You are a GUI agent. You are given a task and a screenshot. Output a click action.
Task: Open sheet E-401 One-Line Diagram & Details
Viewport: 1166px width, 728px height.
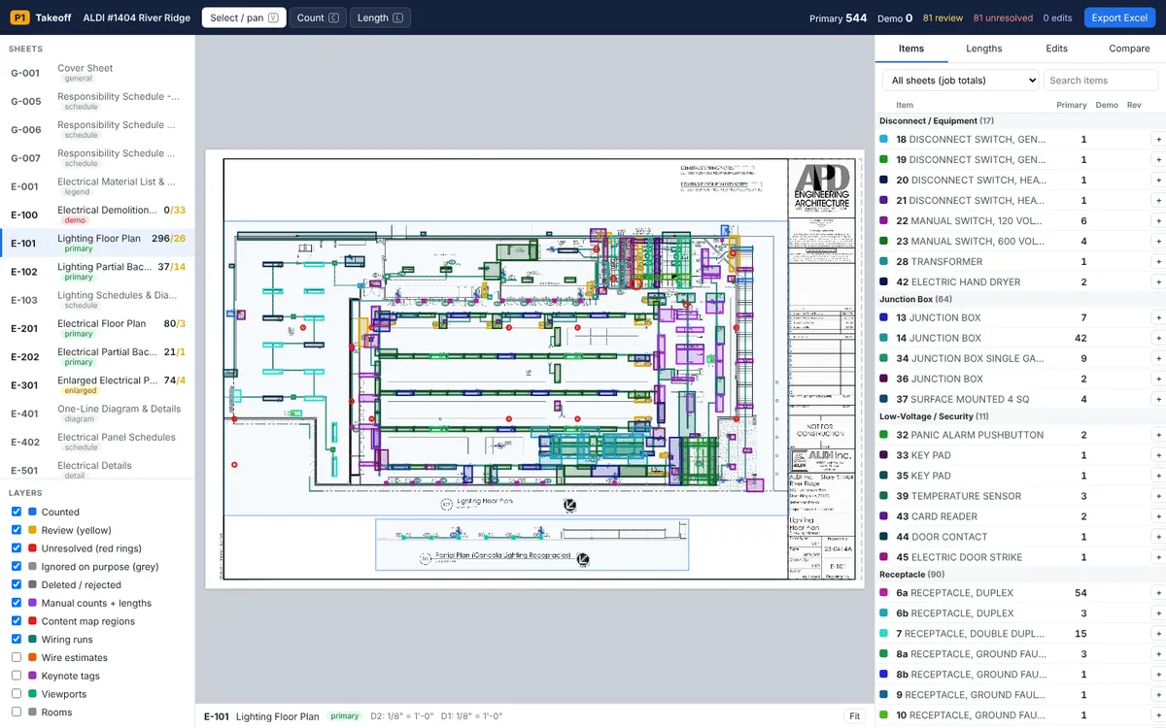point(97,414)
